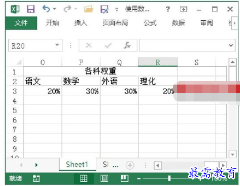
Task: Click the zoom slider handle
Action: 169,178
